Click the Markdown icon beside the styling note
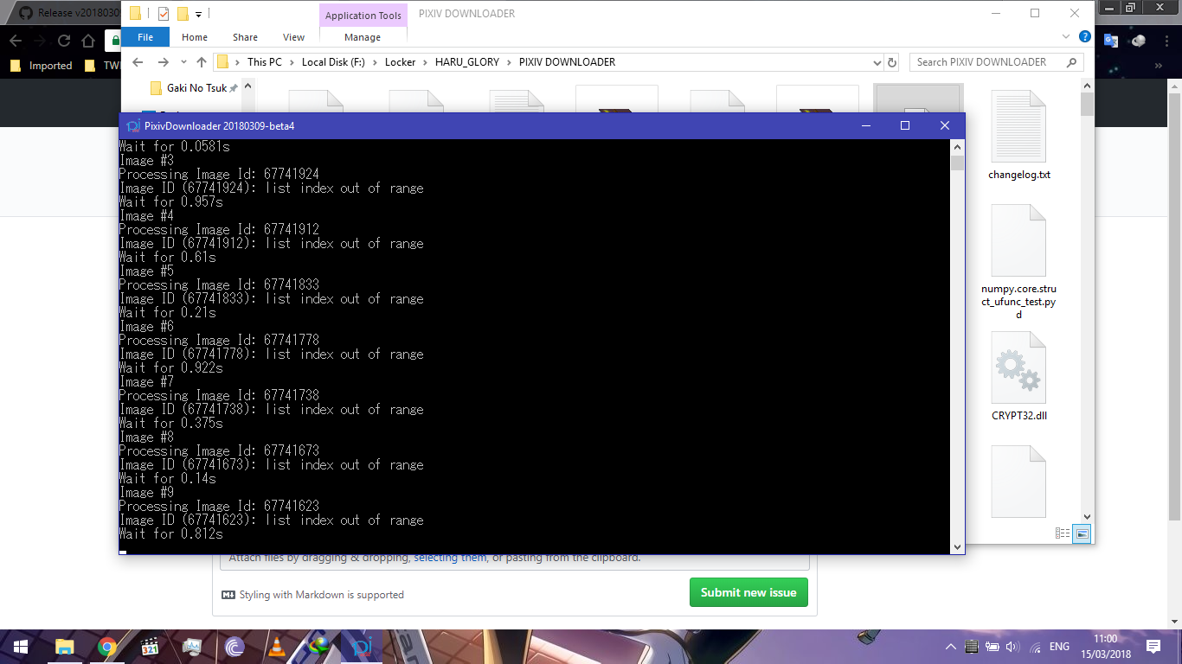The image size is (1182, 664). coord(228,595)
